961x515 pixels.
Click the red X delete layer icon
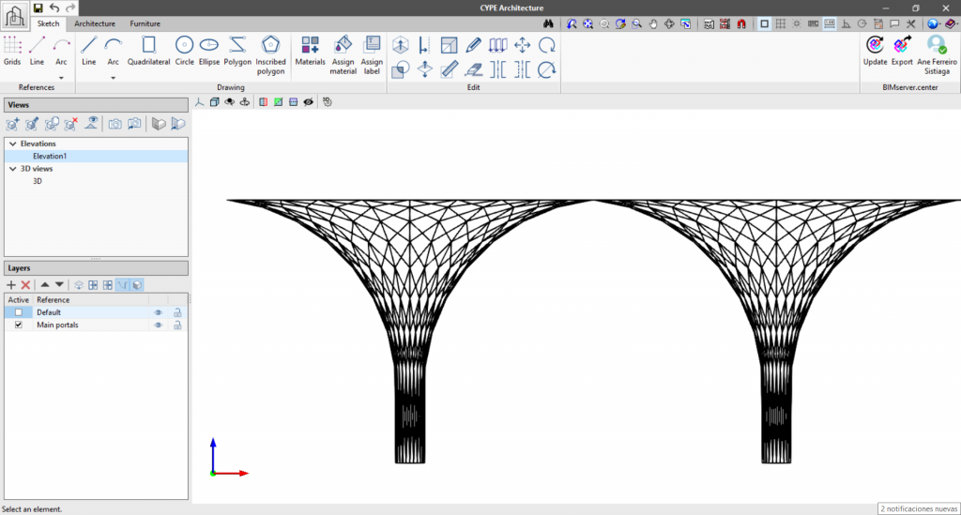[26, 284]
